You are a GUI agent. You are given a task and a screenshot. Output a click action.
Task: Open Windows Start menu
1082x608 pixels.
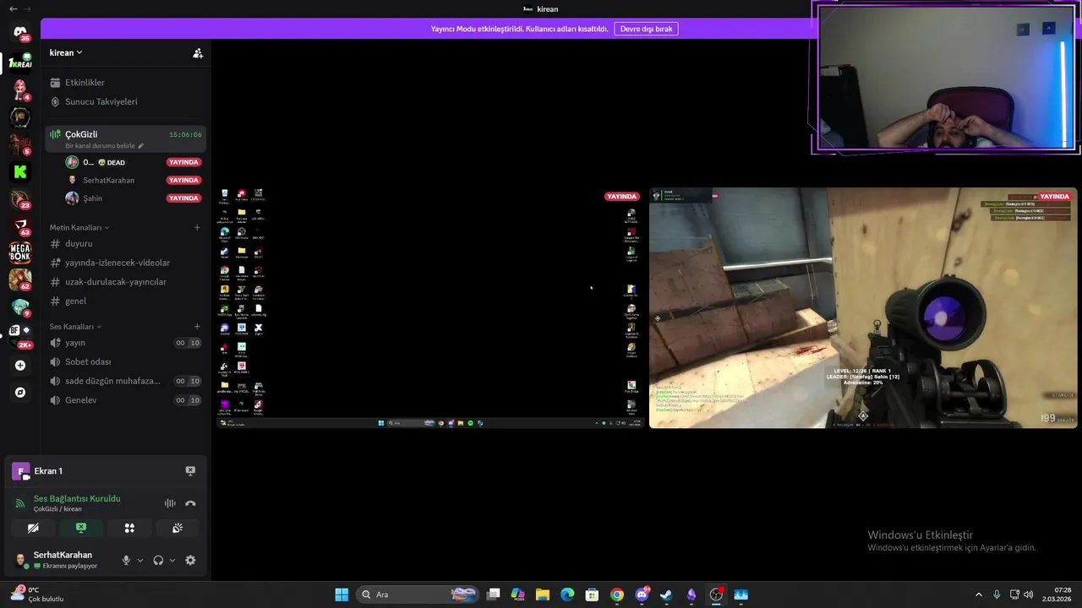pos(342,594)
